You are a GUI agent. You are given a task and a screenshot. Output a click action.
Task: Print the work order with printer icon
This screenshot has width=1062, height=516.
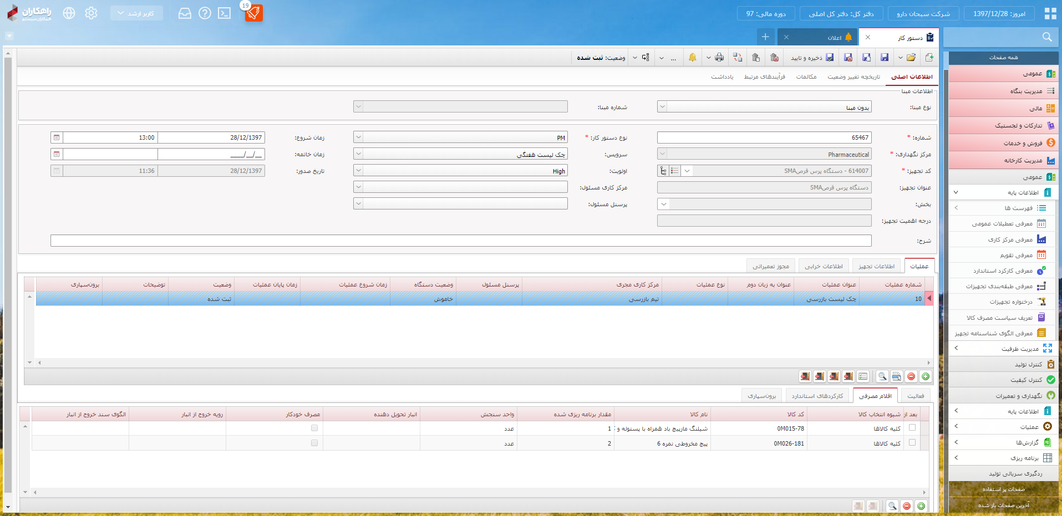[719, 58]
